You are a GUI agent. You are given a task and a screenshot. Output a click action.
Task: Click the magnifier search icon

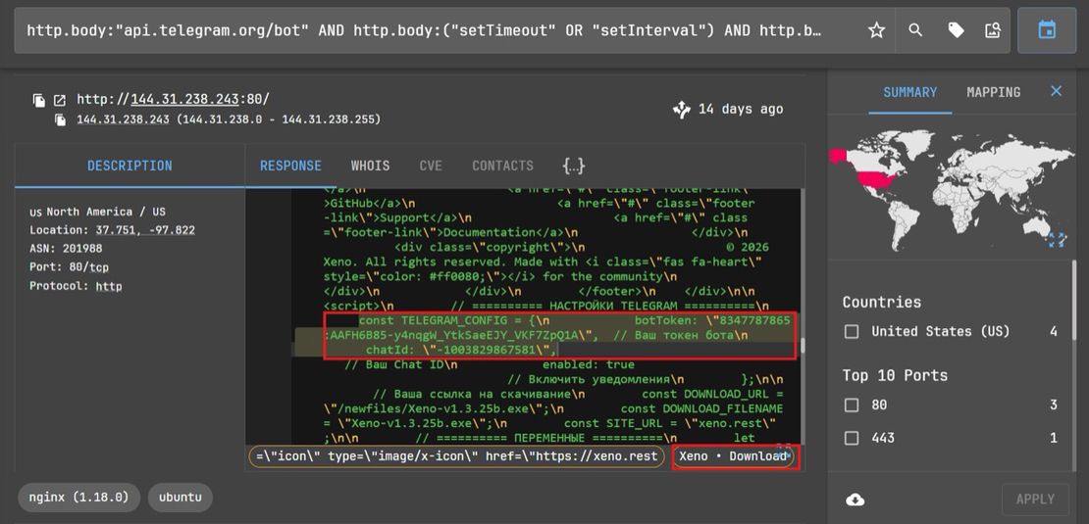point(915,29)
